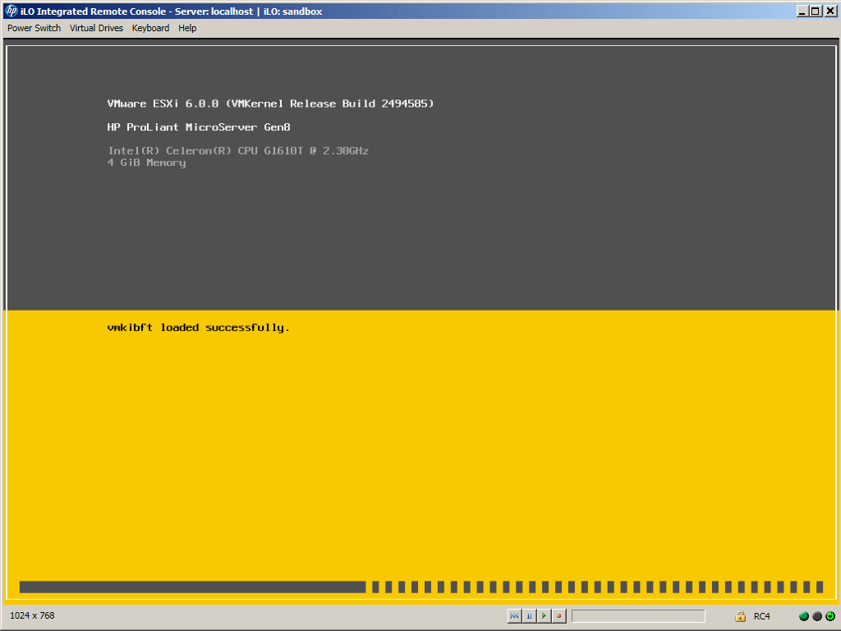Click the VMware ESXi 6.0.0 version line
This screenshot has width=841, height=631.
270,104
